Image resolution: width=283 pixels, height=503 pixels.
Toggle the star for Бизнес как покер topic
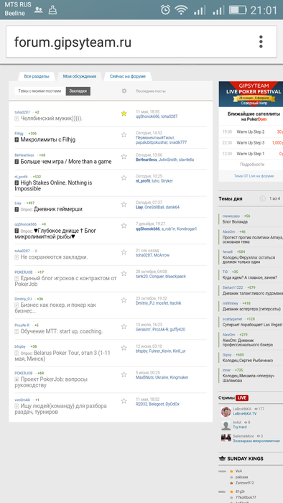pyautogui.click(x=124, y=300)
